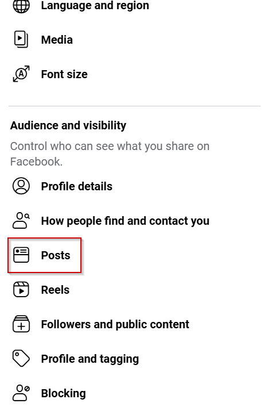Screen dimensions: 264x407
Task: Click the globe icon for Language and region
Action: [21, 5]
